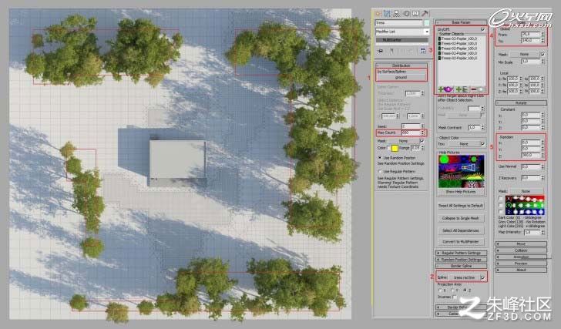
Task: Select the first Trees-02-Poplar entry
Action: pos(459,39)
